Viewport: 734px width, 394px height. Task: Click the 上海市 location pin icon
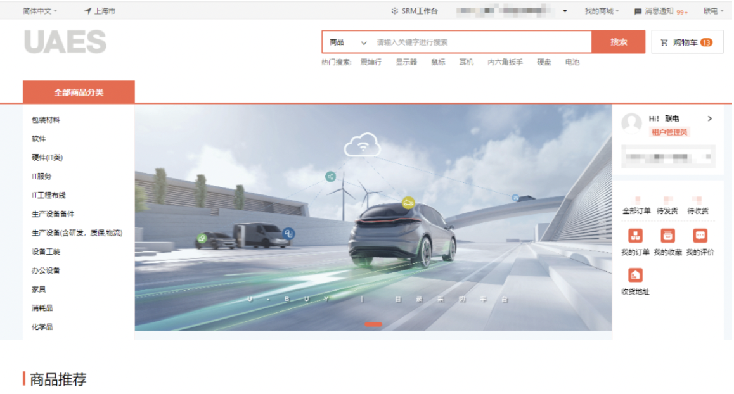pyautogui.click(x=87, y=10)
